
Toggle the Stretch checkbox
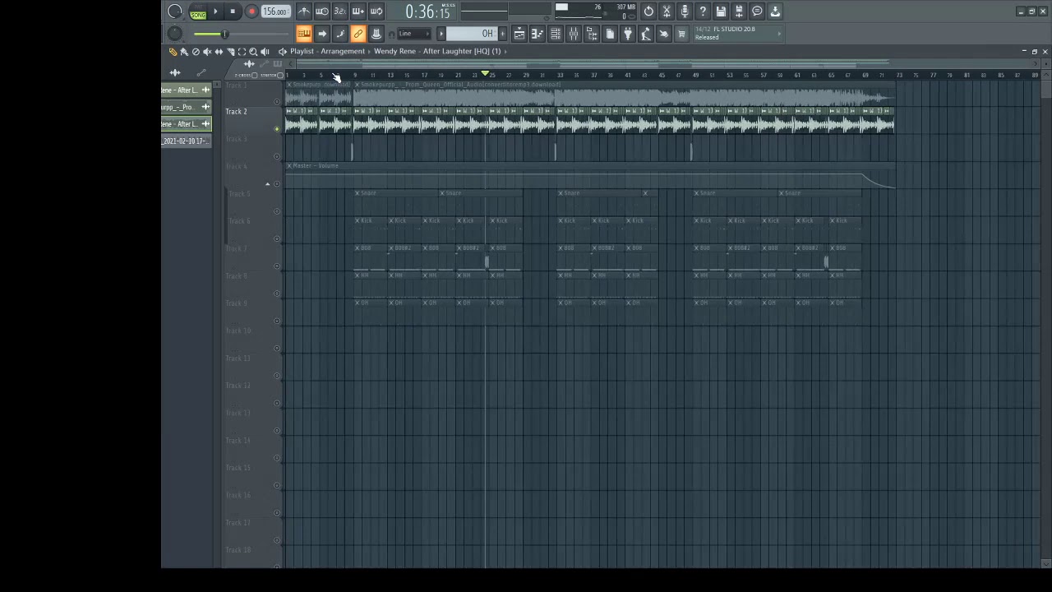[280, 76]
